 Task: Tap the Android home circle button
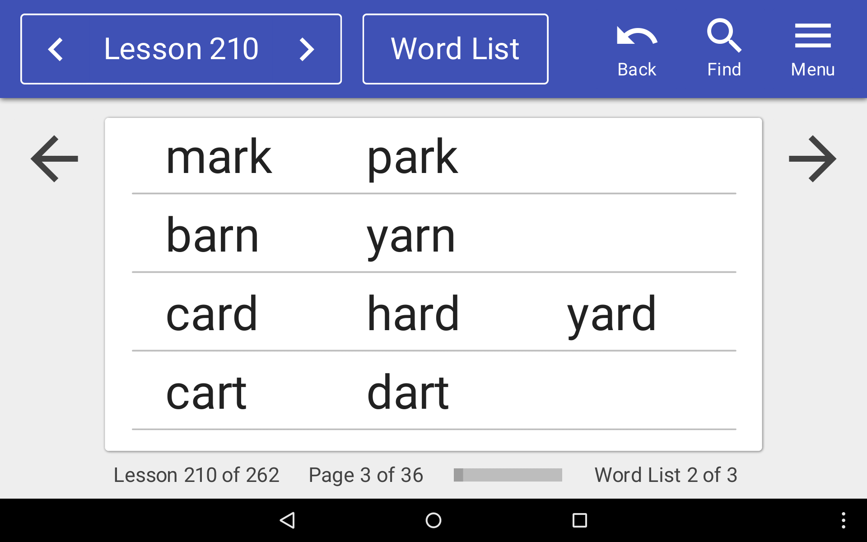point(433,520)
